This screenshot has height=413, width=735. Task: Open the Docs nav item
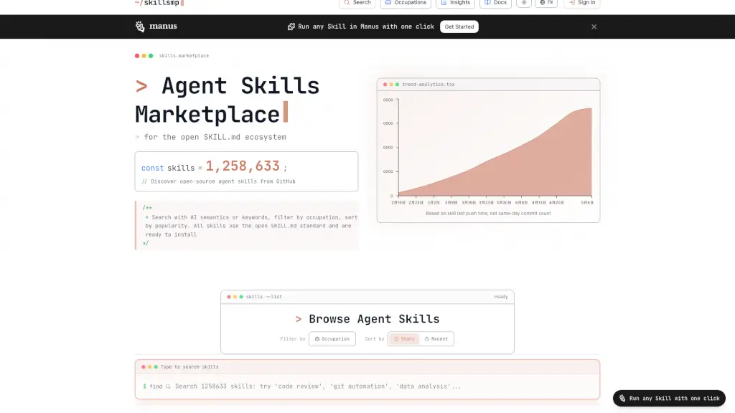[495, 3]
